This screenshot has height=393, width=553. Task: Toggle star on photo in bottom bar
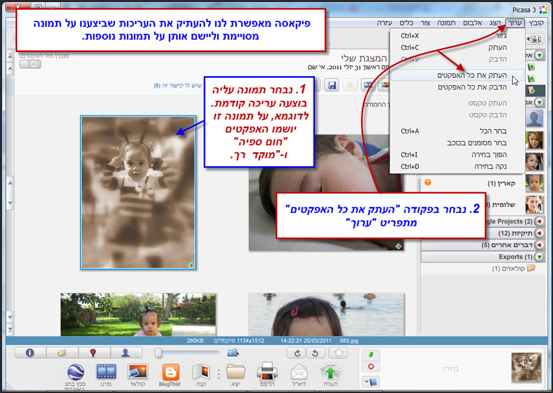point(338,353)
